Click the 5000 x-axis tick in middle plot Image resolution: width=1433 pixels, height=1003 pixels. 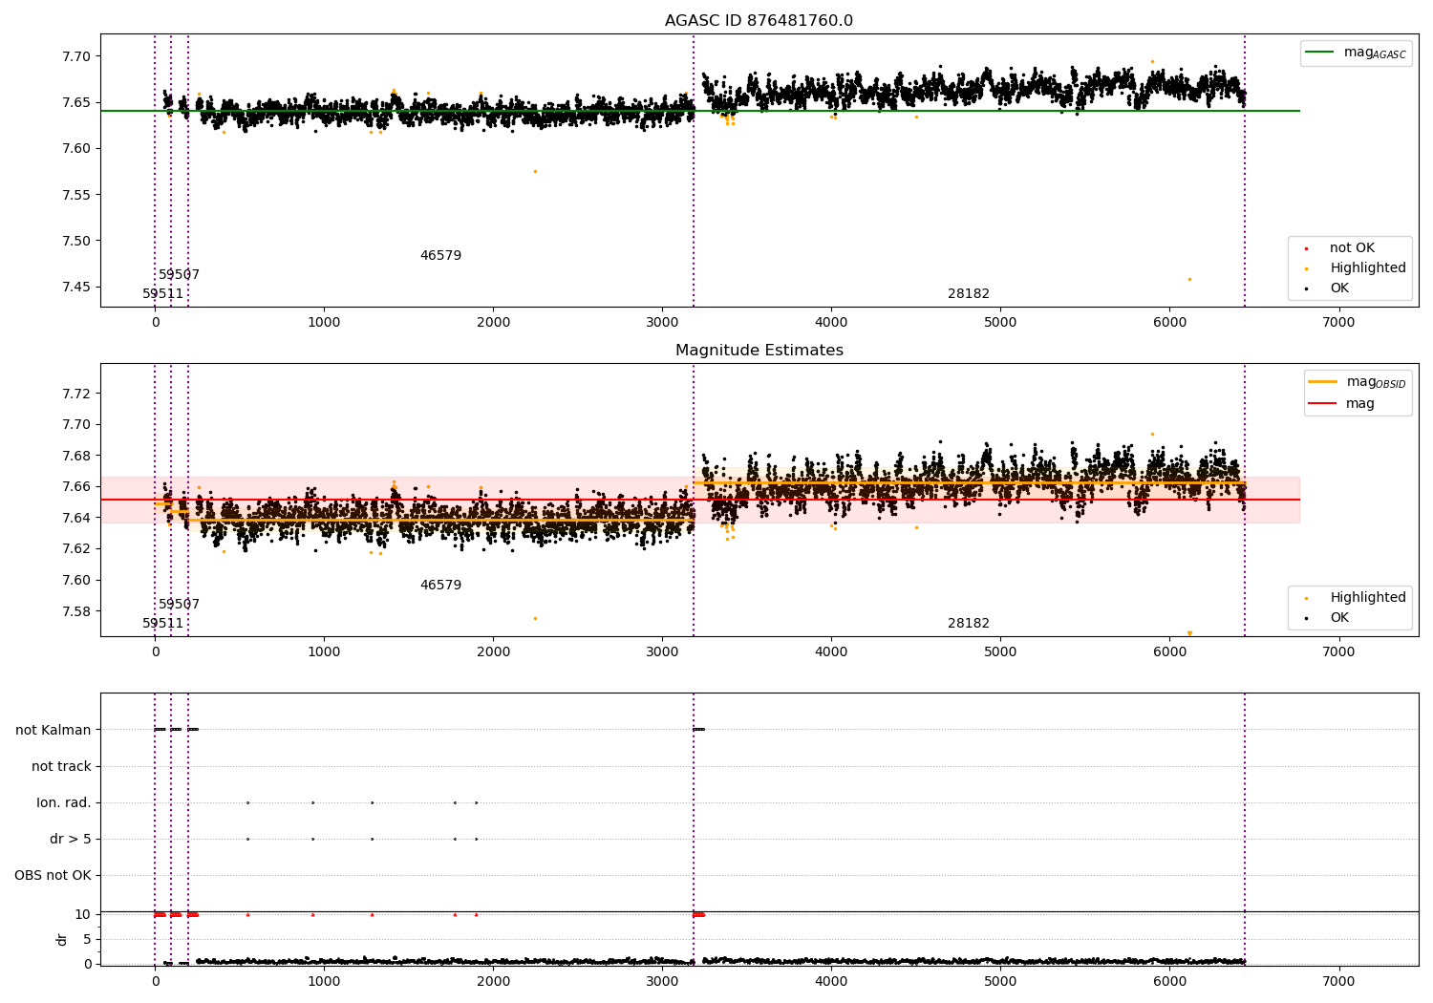click(x=1000, y=651)
